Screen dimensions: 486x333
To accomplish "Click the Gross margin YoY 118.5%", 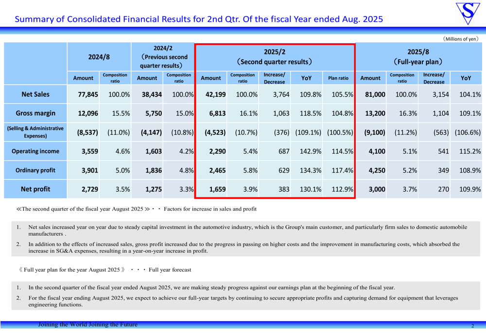I will click(310, 113).
